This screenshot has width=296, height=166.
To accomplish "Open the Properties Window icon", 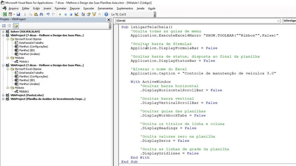I will [x=88, y=14].
